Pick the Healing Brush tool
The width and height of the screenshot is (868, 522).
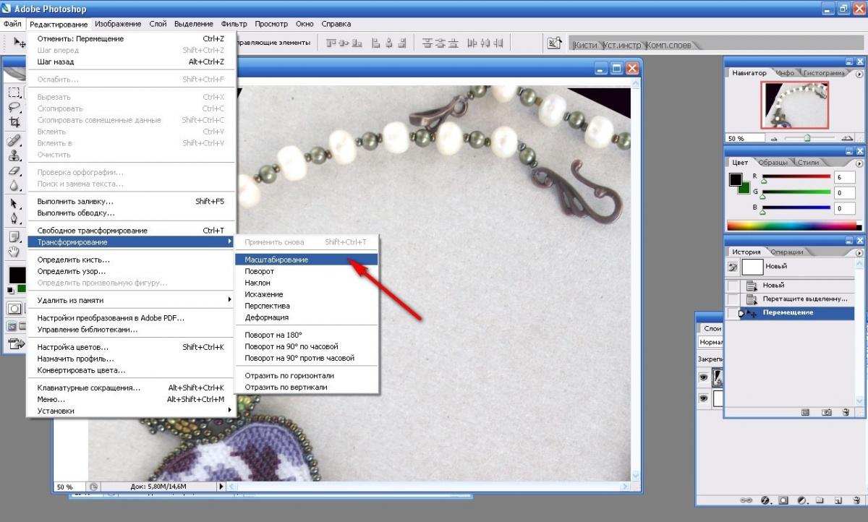point(14,140)
